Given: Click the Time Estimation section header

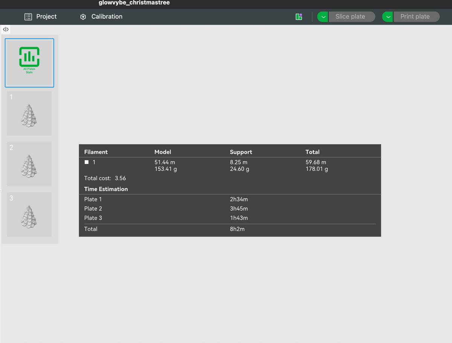Looking at the screenshot, I should click(x=106, y=189).
